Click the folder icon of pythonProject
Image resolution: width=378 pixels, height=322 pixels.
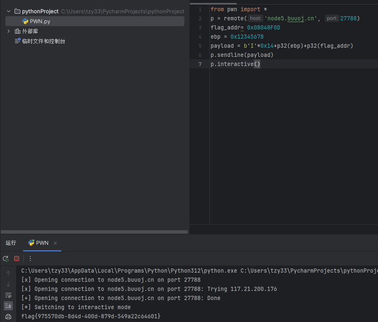pos(17,11)
